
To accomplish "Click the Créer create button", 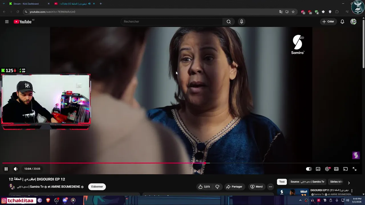I will point(328,22).
